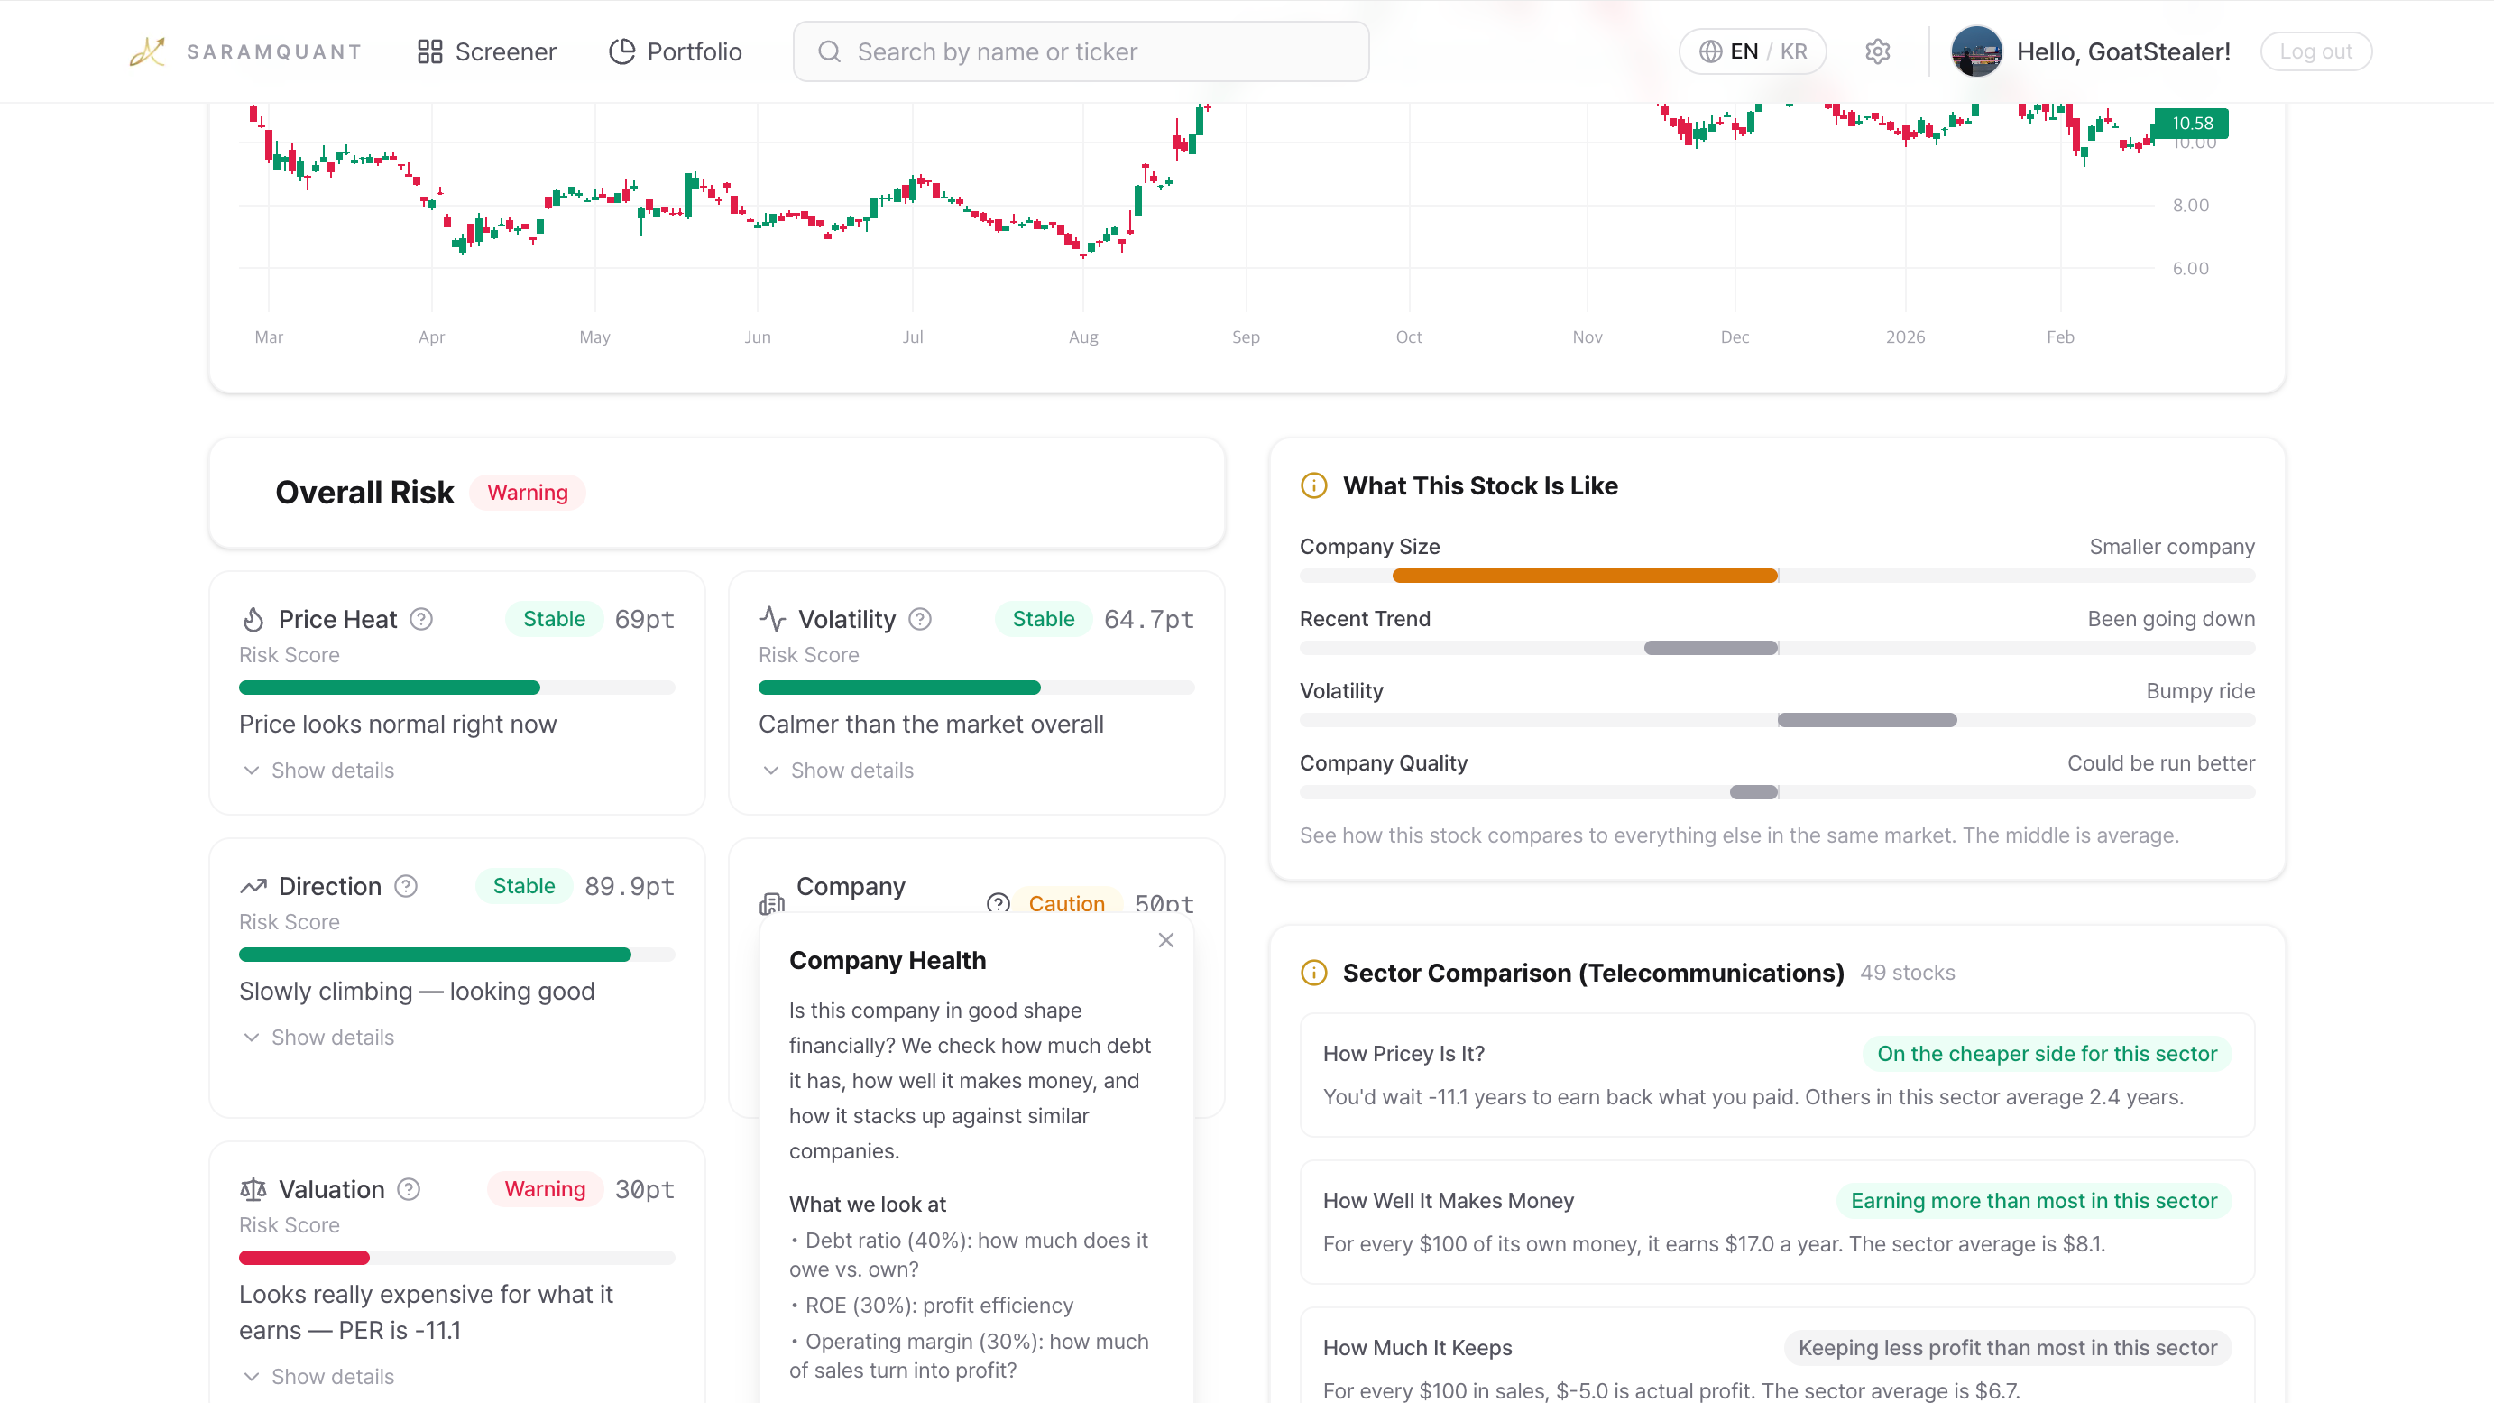Close the Company Health popup
Image resolution: width=2494 pixels, height=1403 pixels.
(x=1165, y=939)
